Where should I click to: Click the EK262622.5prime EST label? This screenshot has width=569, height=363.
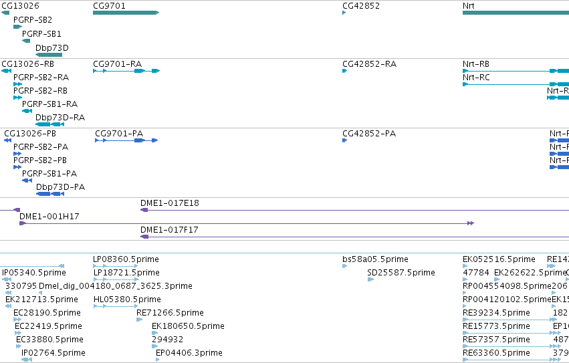(x=530, y=273)
